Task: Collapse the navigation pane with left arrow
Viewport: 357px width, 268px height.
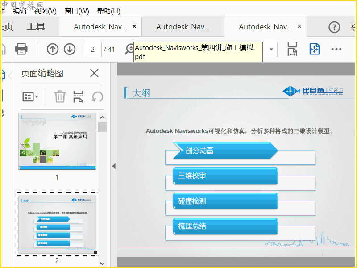Action: pos(114,166)
